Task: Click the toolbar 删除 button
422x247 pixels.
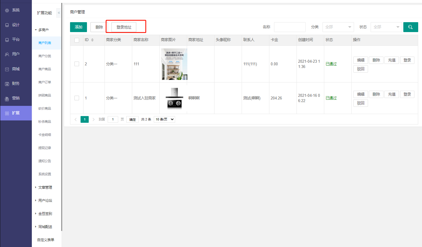Action: (x=99, y=27)
